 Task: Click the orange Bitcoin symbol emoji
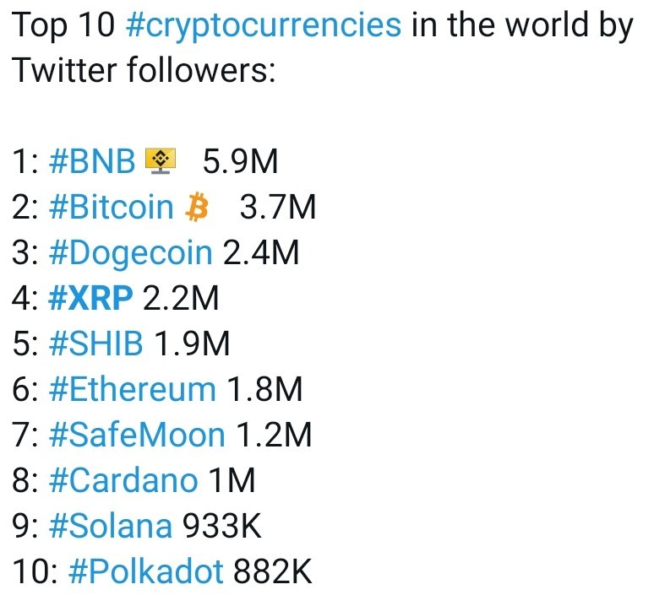[x=197, y=207]
